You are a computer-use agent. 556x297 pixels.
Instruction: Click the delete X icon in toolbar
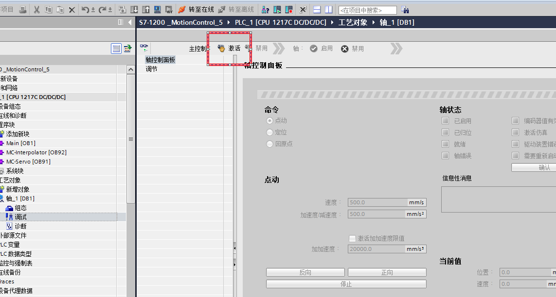[x=72, y=9]
